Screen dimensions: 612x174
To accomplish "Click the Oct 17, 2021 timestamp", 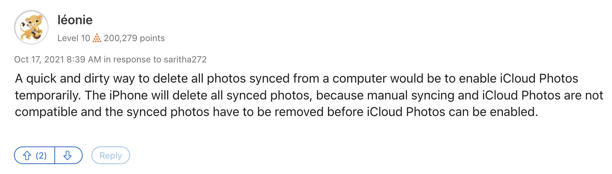I will [39, 59].
